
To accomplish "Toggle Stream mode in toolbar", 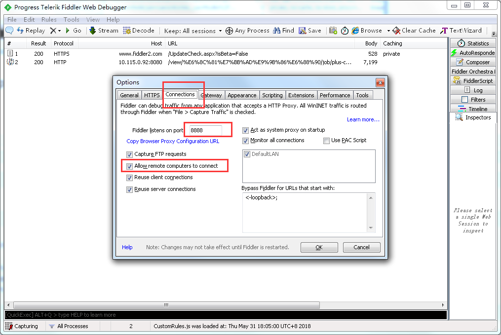I will 104,30.
